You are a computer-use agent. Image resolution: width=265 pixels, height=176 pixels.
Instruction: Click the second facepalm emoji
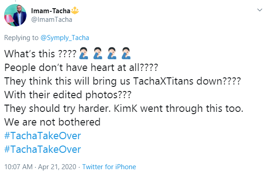[98, 54]
